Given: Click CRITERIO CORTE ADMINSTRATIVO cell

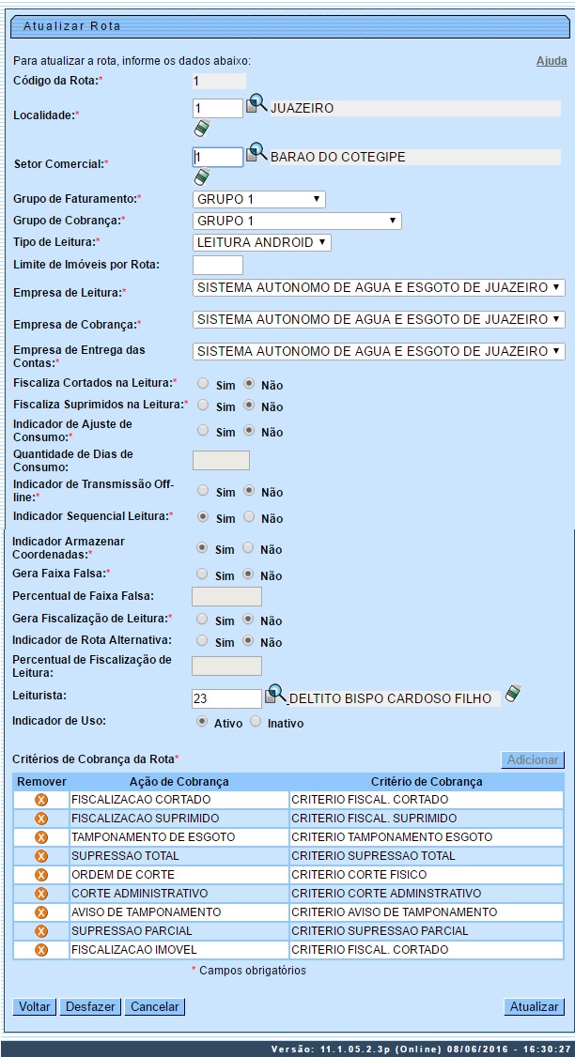Looking at the screenshot, I should 427,893.
